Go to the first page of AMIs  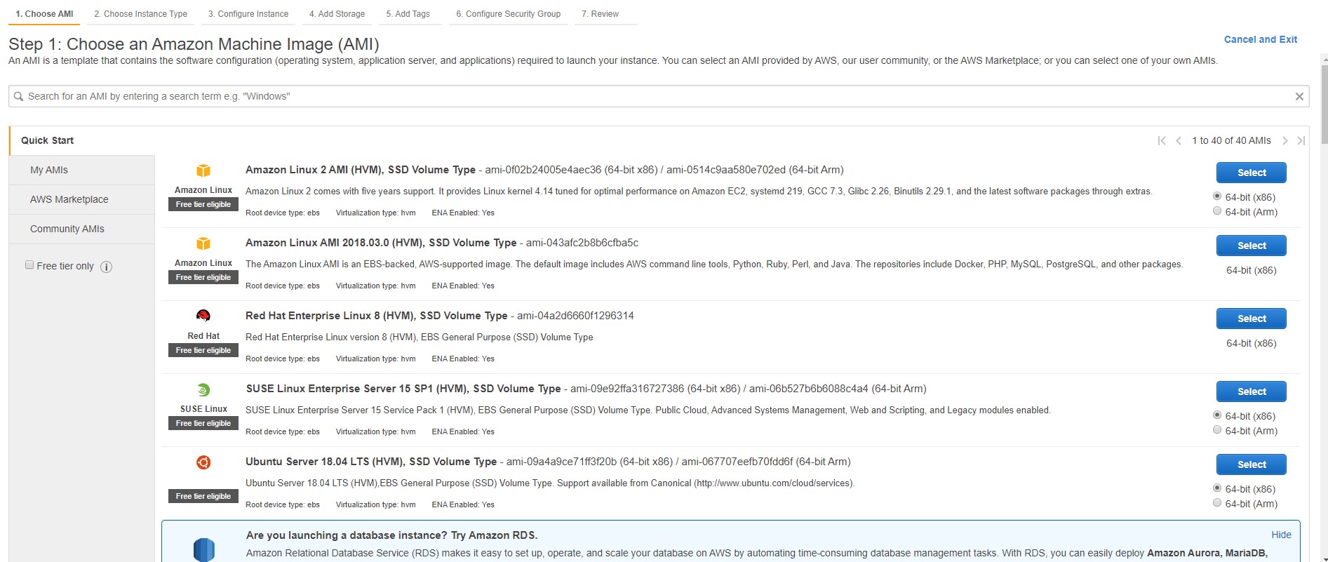click(x=1162, y=141)
